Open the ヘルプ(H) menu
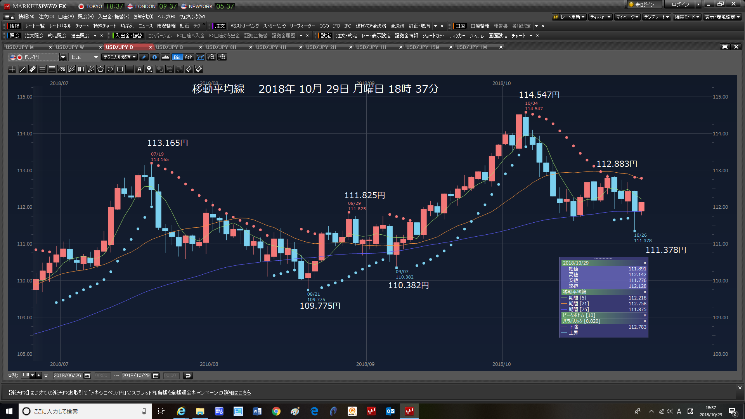 [x=166, y=17]
